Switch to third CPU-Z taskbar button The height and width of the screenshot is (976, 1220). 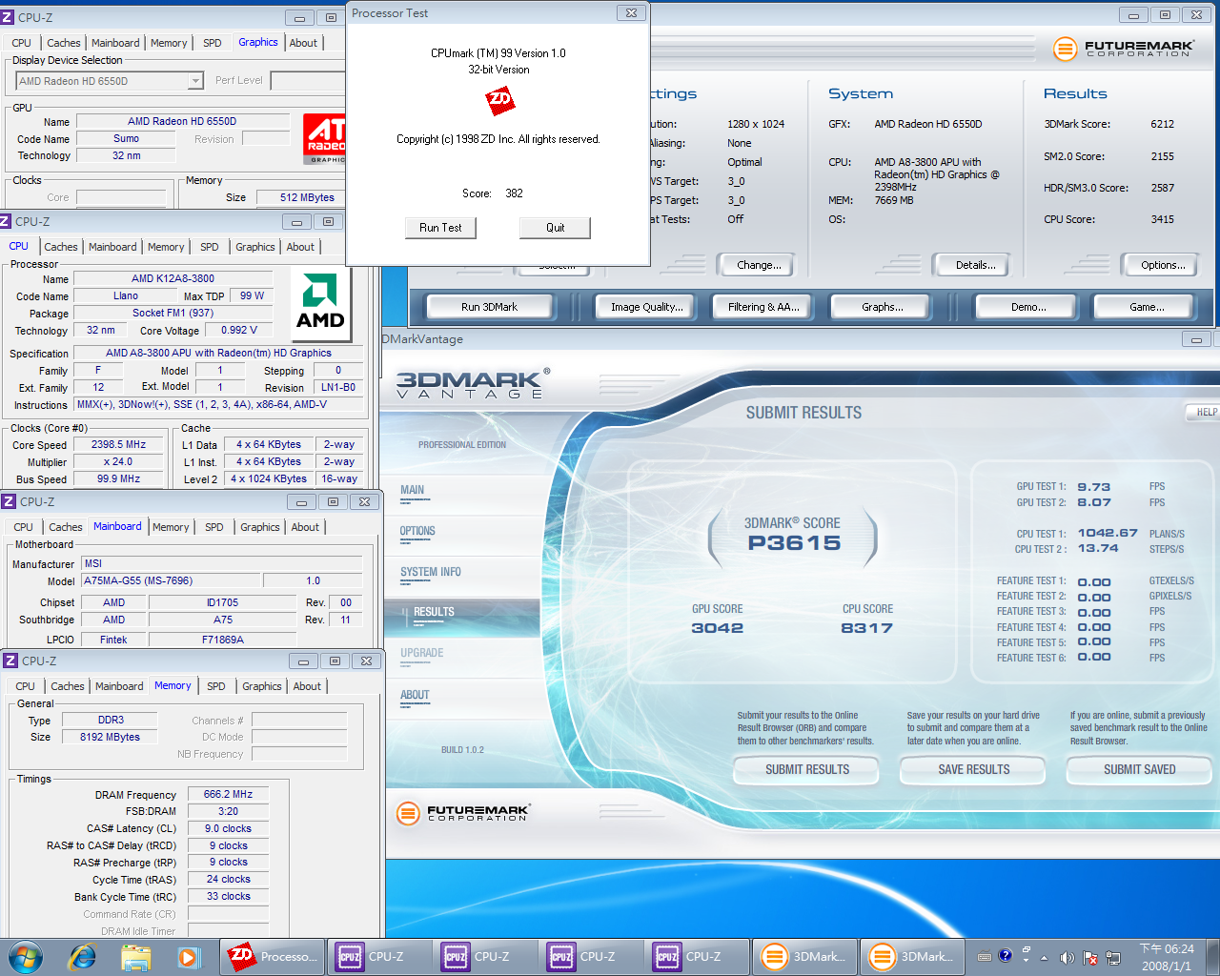click(590, 957)
